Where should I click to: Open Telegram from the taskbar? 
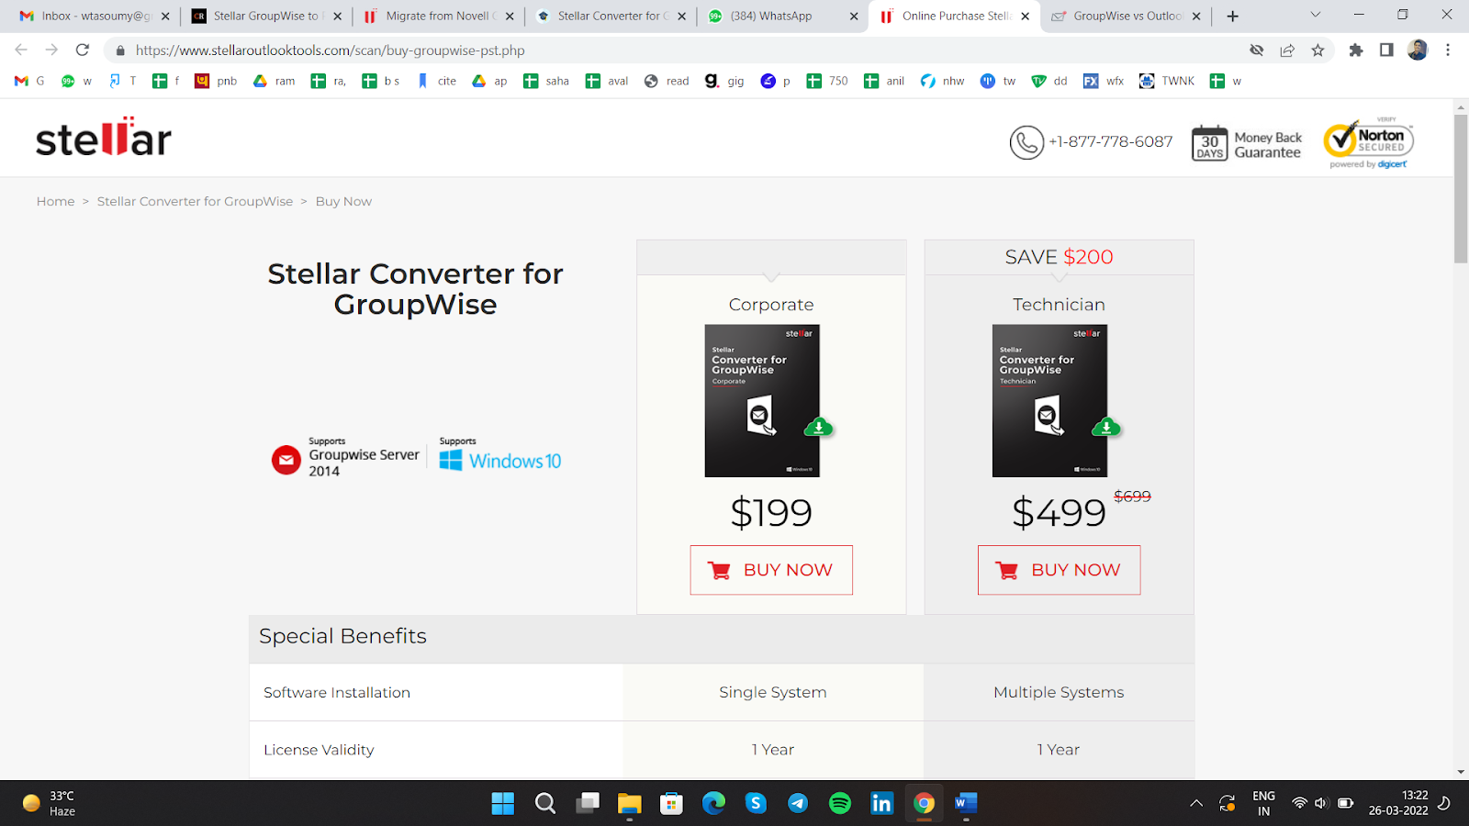tap(798, 804)
